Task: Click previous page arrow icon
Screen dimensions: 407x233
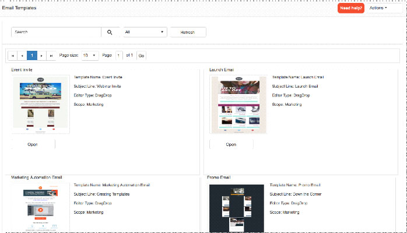Action: click(22, 55)
